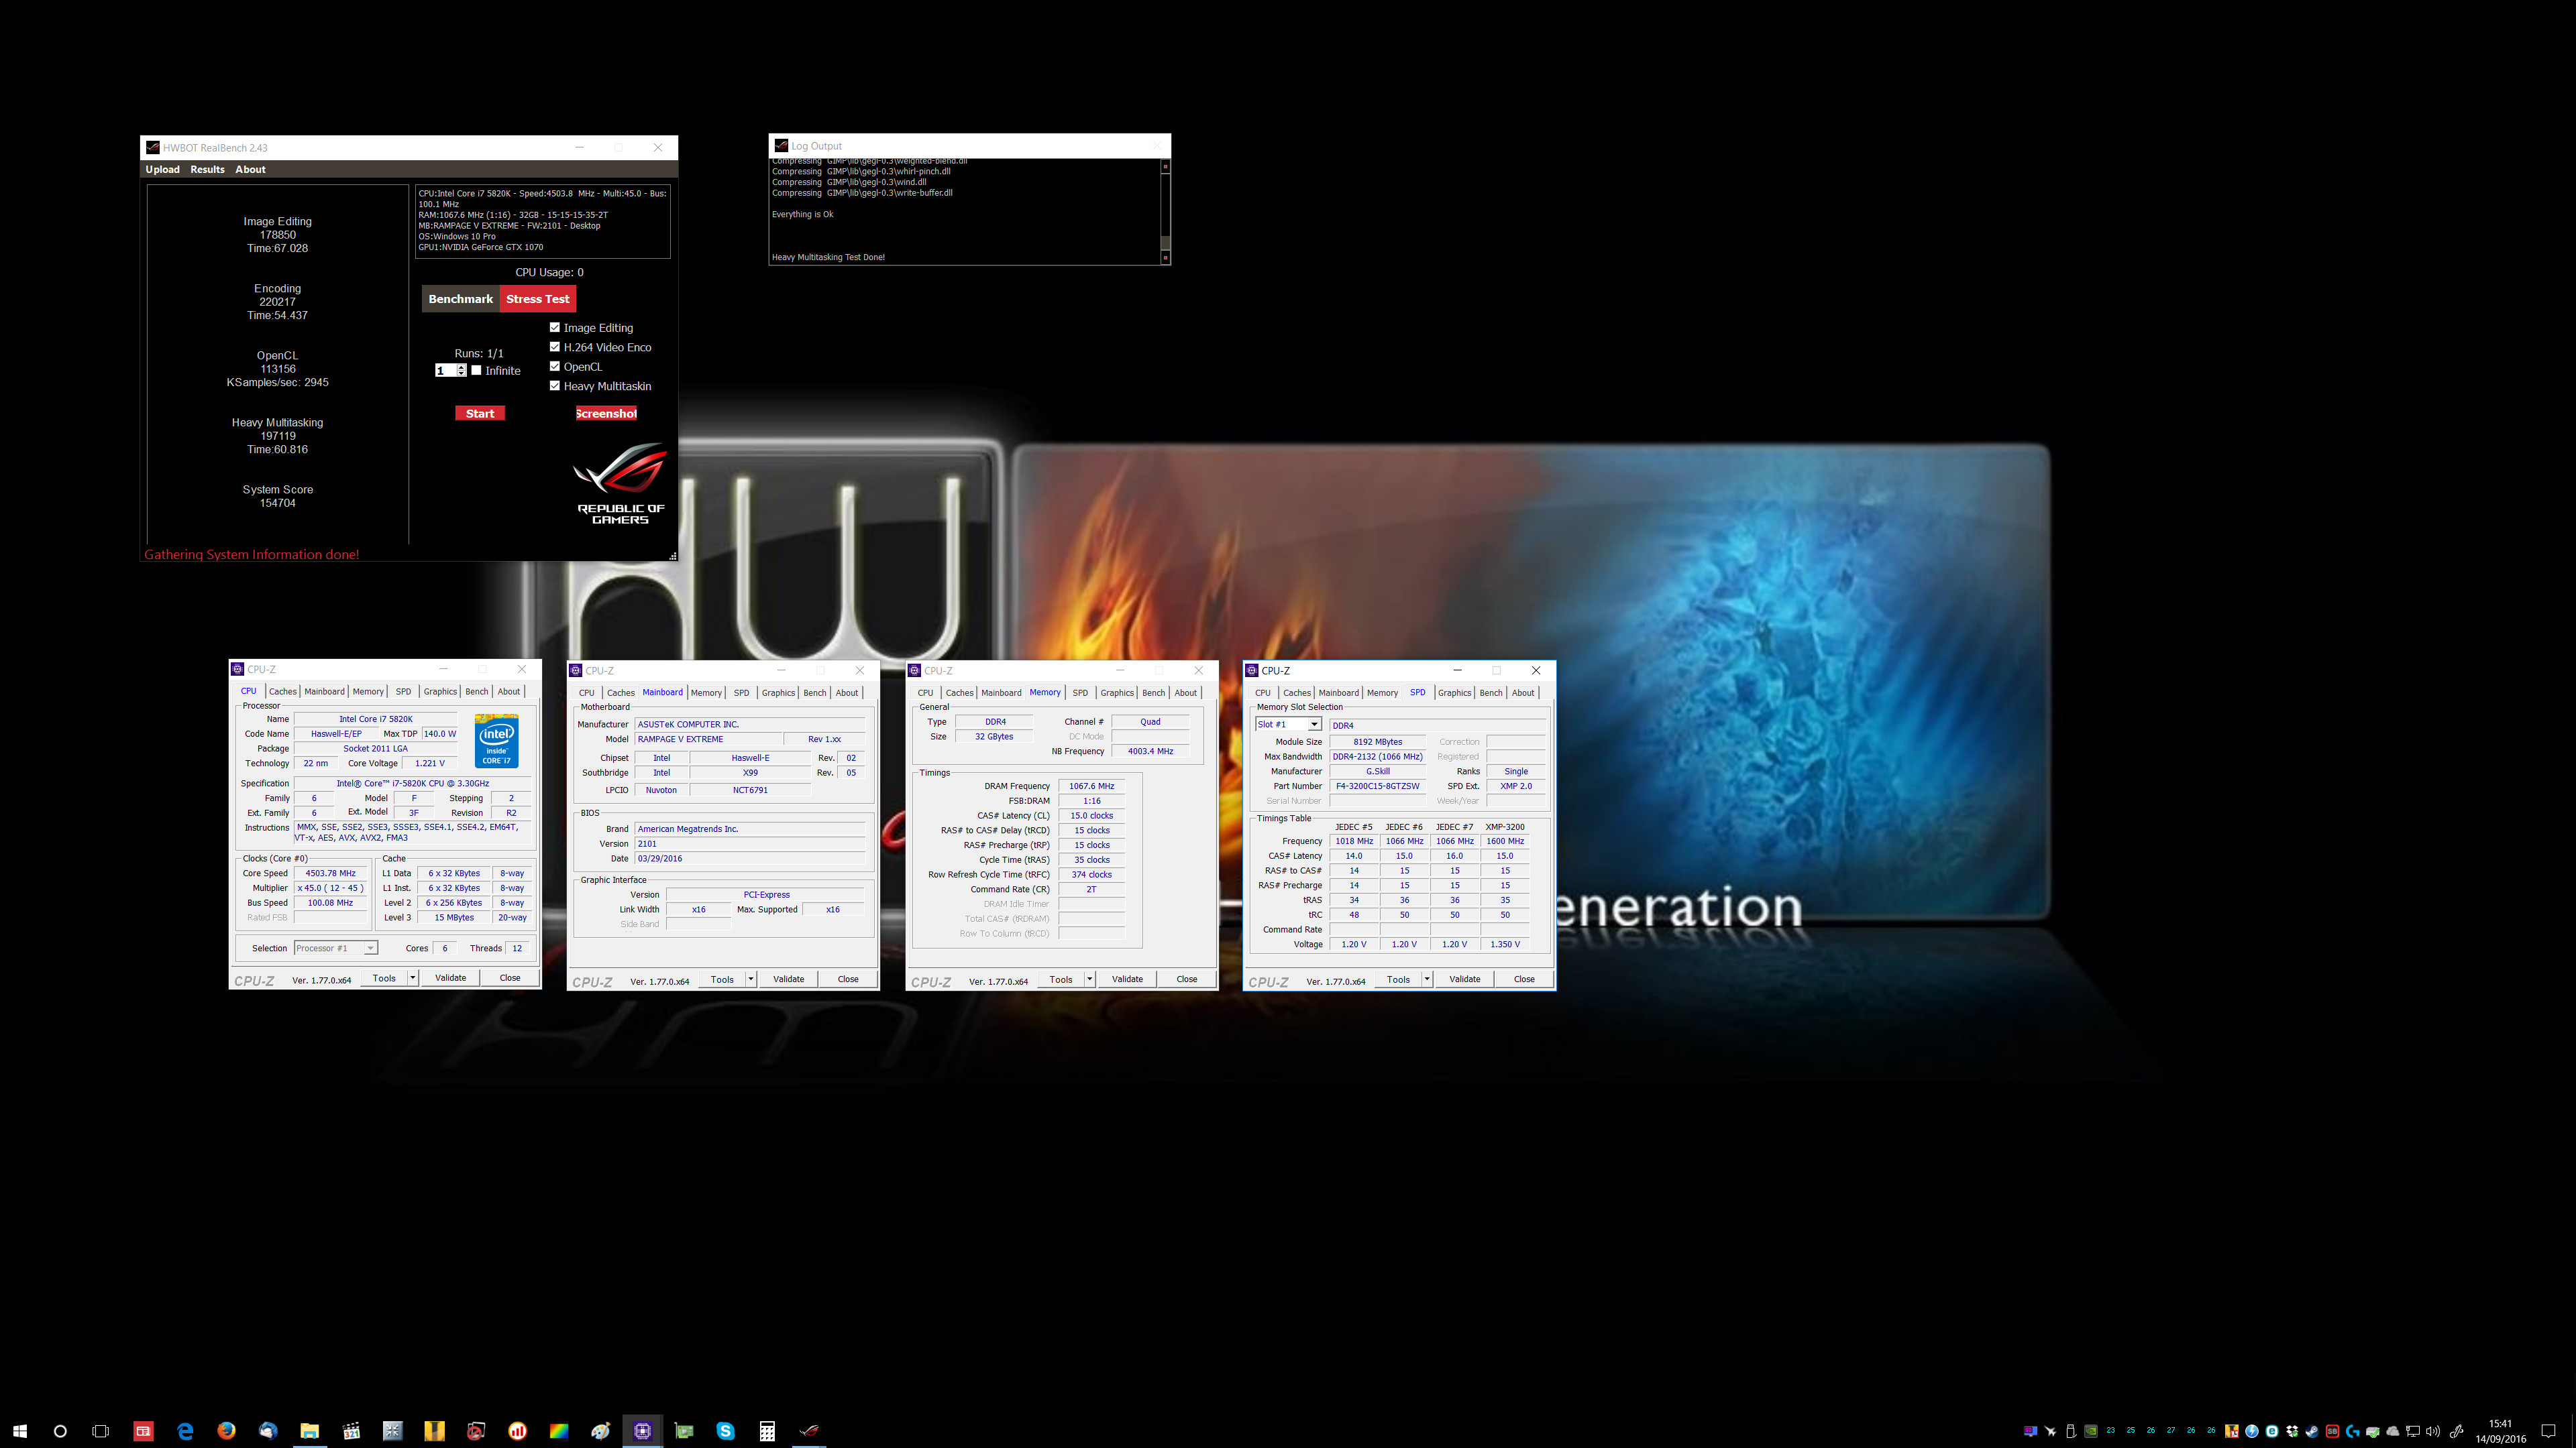This screenshot has height=1448, width=2576.
Task: Expand Tools arrow in Mainboard window
Action: tap(750, 979)
